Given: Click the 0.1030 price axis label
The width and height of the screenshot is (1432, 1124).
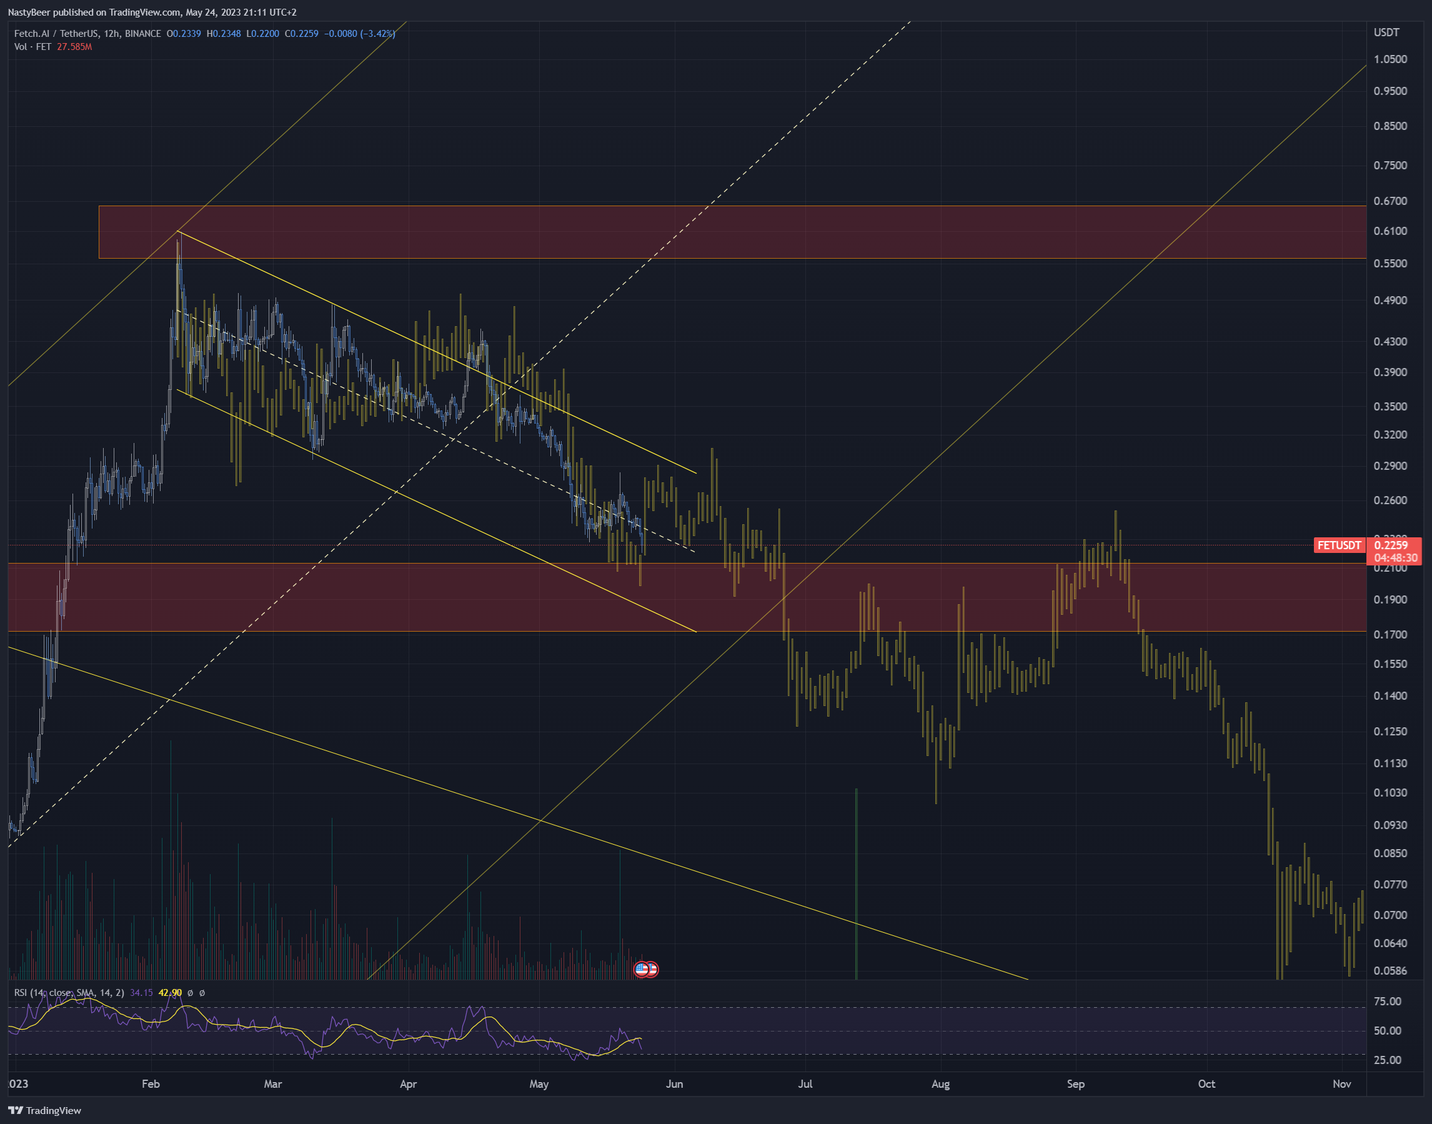Looking at the screenshot, I should pyautogui.click(x=1391, y=792).
